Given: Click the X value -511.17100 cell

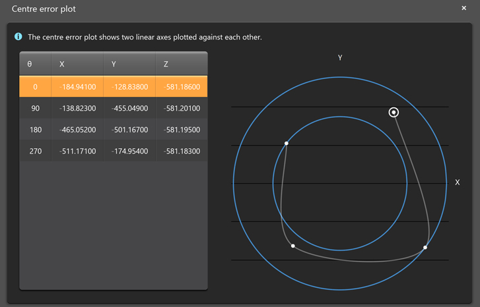Looking at the screenshot, I should click(x=77, y=152).
